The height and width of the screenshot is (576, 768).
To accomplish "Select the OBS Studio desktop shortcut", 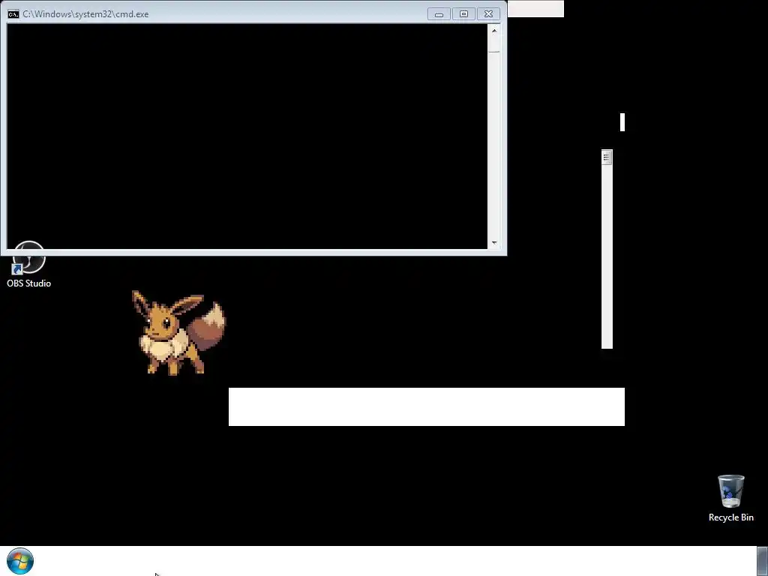I will (x=29, y=265).
